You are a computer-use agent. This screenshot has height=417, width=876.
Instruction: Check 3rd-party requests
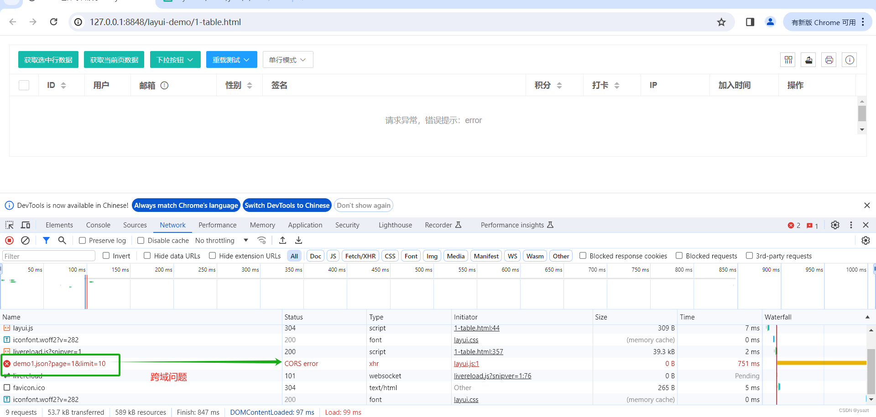pyautogui.click(x=749, y=256)
